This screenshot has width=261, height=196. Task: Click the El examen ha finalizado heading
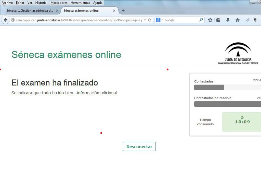[x=55, y=83]
